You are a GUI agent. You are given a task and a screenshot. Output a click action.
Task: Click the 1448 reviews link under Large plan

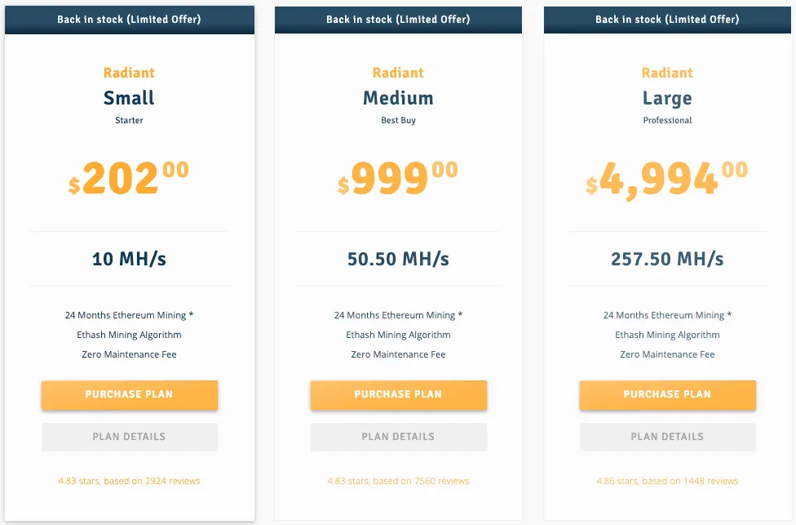[667, 481]
